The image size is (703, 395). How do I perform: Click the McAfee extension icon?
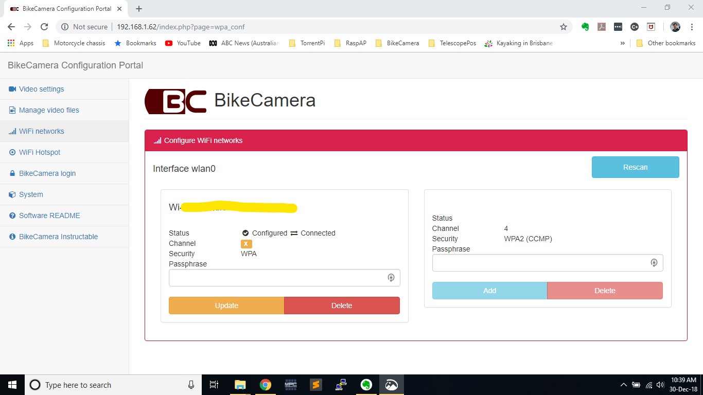[651, 27]
